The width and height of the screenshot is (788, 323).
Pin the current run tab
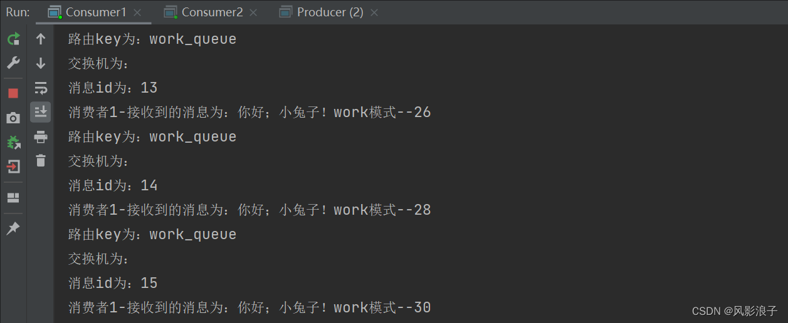pos(13,228)
